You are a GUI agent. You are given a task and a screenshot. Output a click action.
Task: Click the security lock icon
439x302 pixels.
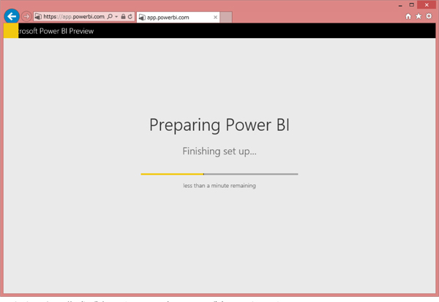tap(123, 17)
